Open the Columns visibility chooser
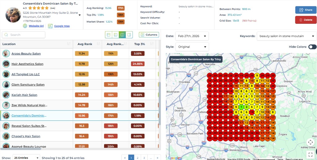 149,35
